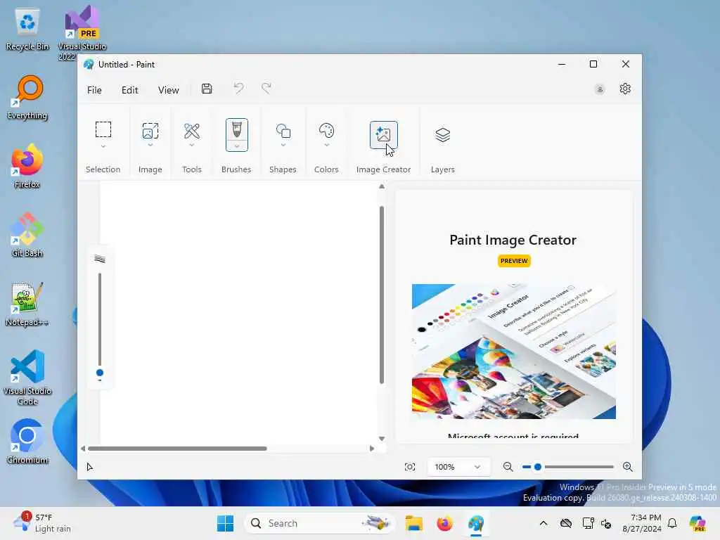Select the Visual Studio 2022 desktop icon
The width and height of the screenshot is (720, 540).
click(x=82, y=33)
